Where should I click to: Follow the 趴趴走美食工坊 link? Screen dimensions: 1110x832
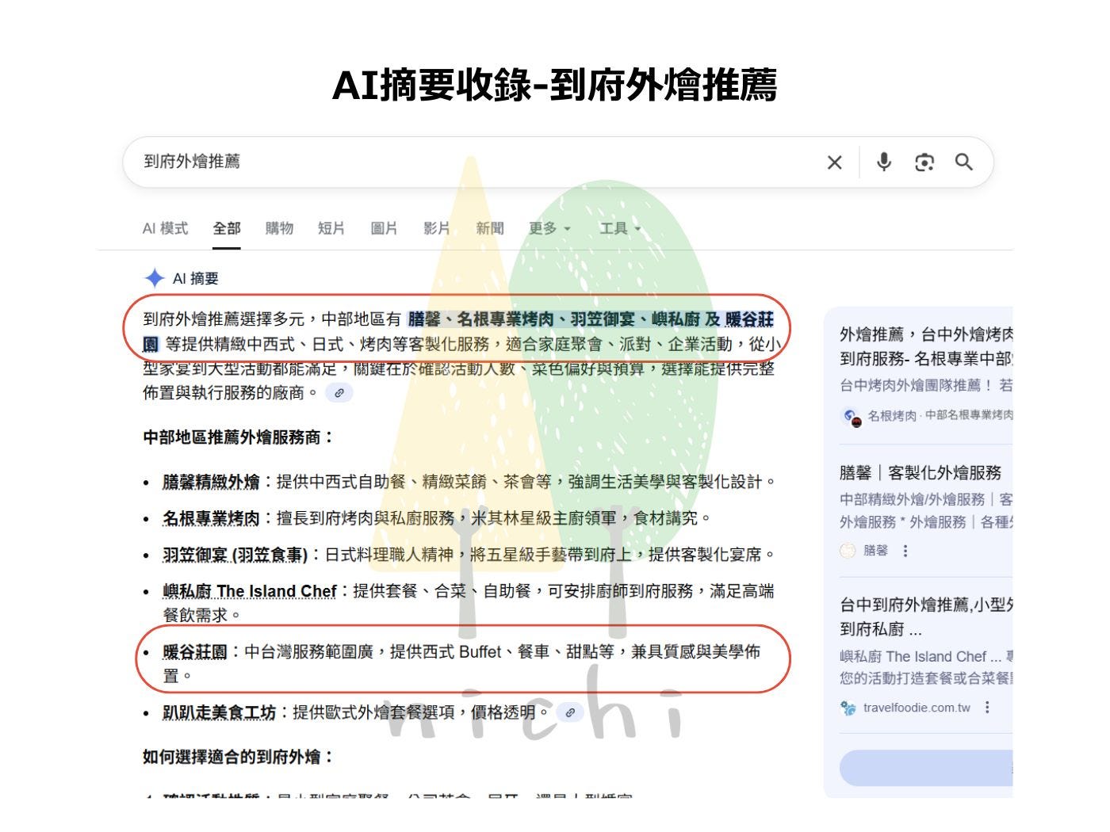tap(219, 713)
